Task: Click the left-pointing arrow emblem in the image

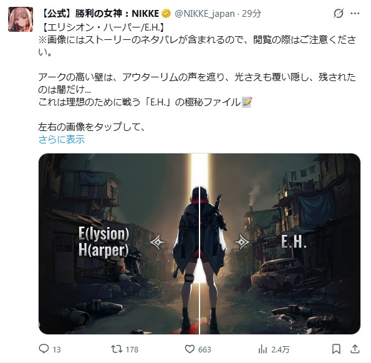Action: pyautogui.click(x=157, y=242)
